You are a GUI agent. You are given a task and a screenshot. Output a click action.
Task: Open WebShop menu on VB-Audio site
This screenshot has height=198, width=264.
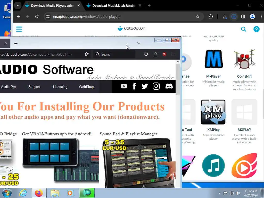click(86, 87)
